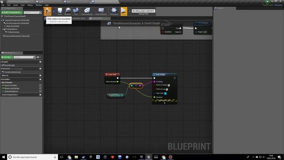284x160 pixels.
Task: Click the Simulation toolbar icon
Action: (114, 12)
